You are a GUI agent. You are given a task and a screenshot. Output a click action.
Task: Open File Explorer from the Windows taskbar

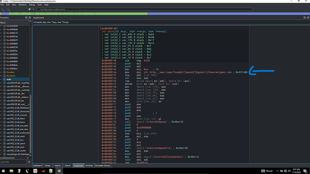pos(12,171)
